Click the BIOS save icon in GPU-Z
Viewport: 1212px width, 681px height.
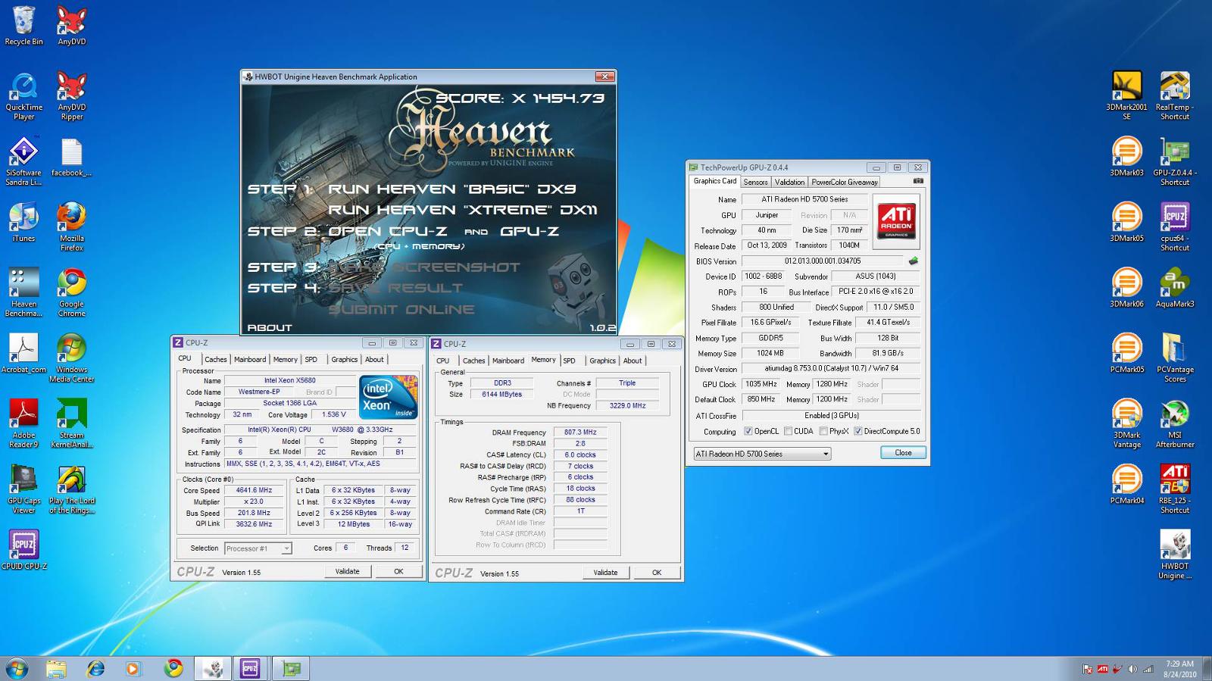pyautogui.click(x=913, y=261)
